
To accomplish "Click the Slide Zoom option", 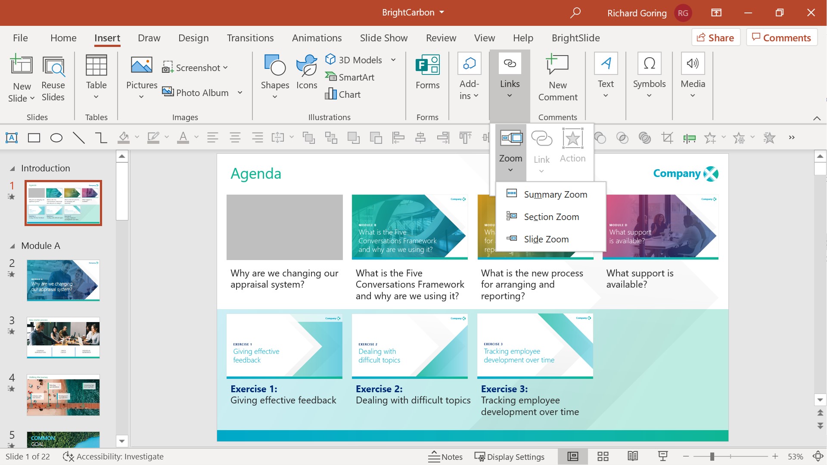I will click(x=546, y=239).
